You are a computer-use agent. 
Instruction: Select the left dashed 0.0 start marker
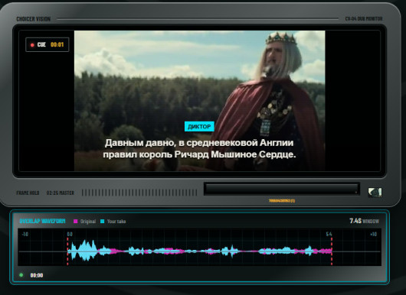point(67,251)
